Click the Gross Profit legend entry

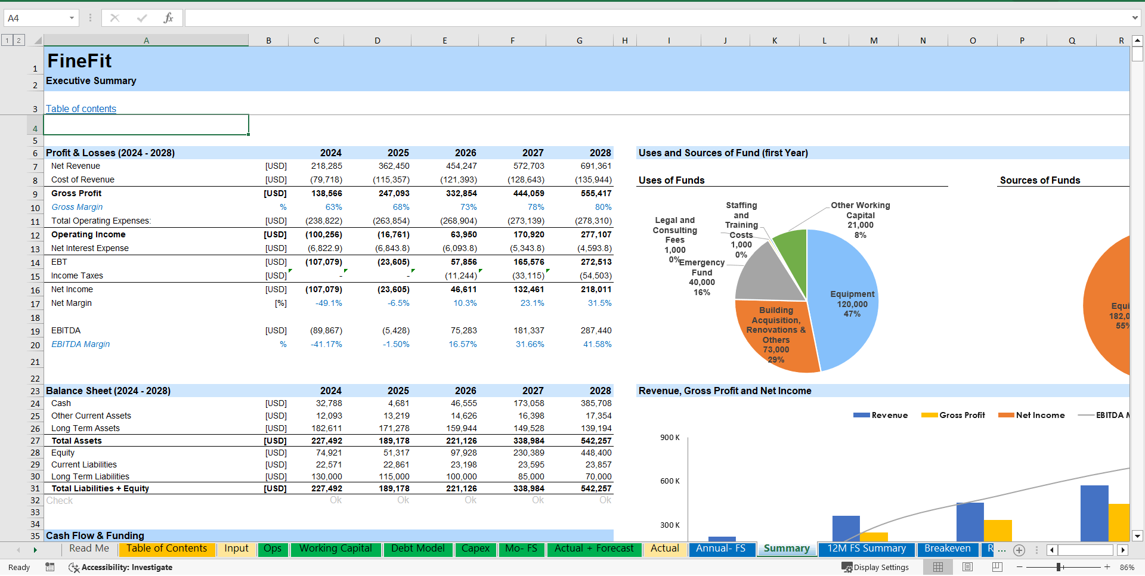[x=953, y=415]
